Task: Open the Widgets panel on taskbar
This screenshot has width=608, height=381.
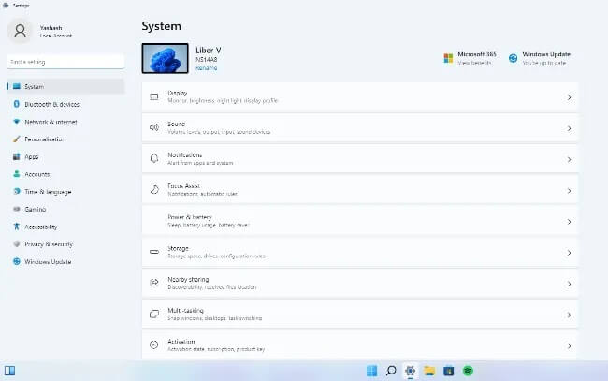Action: click(9, 371)
